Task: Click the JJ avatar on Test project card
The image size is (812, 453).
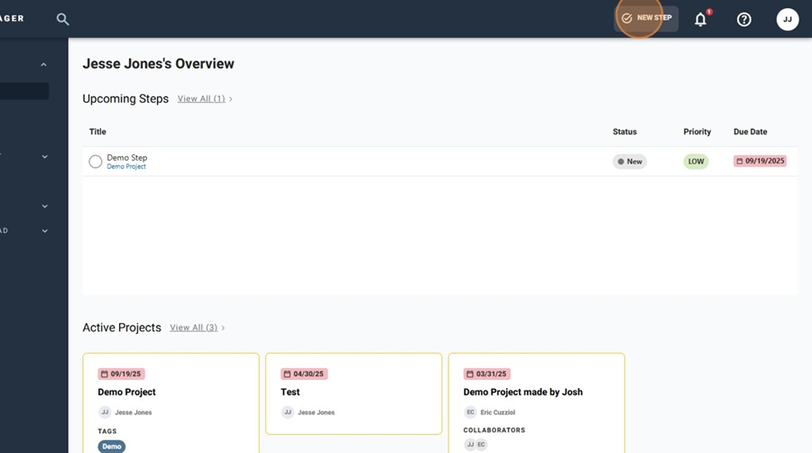Action: 288,412
